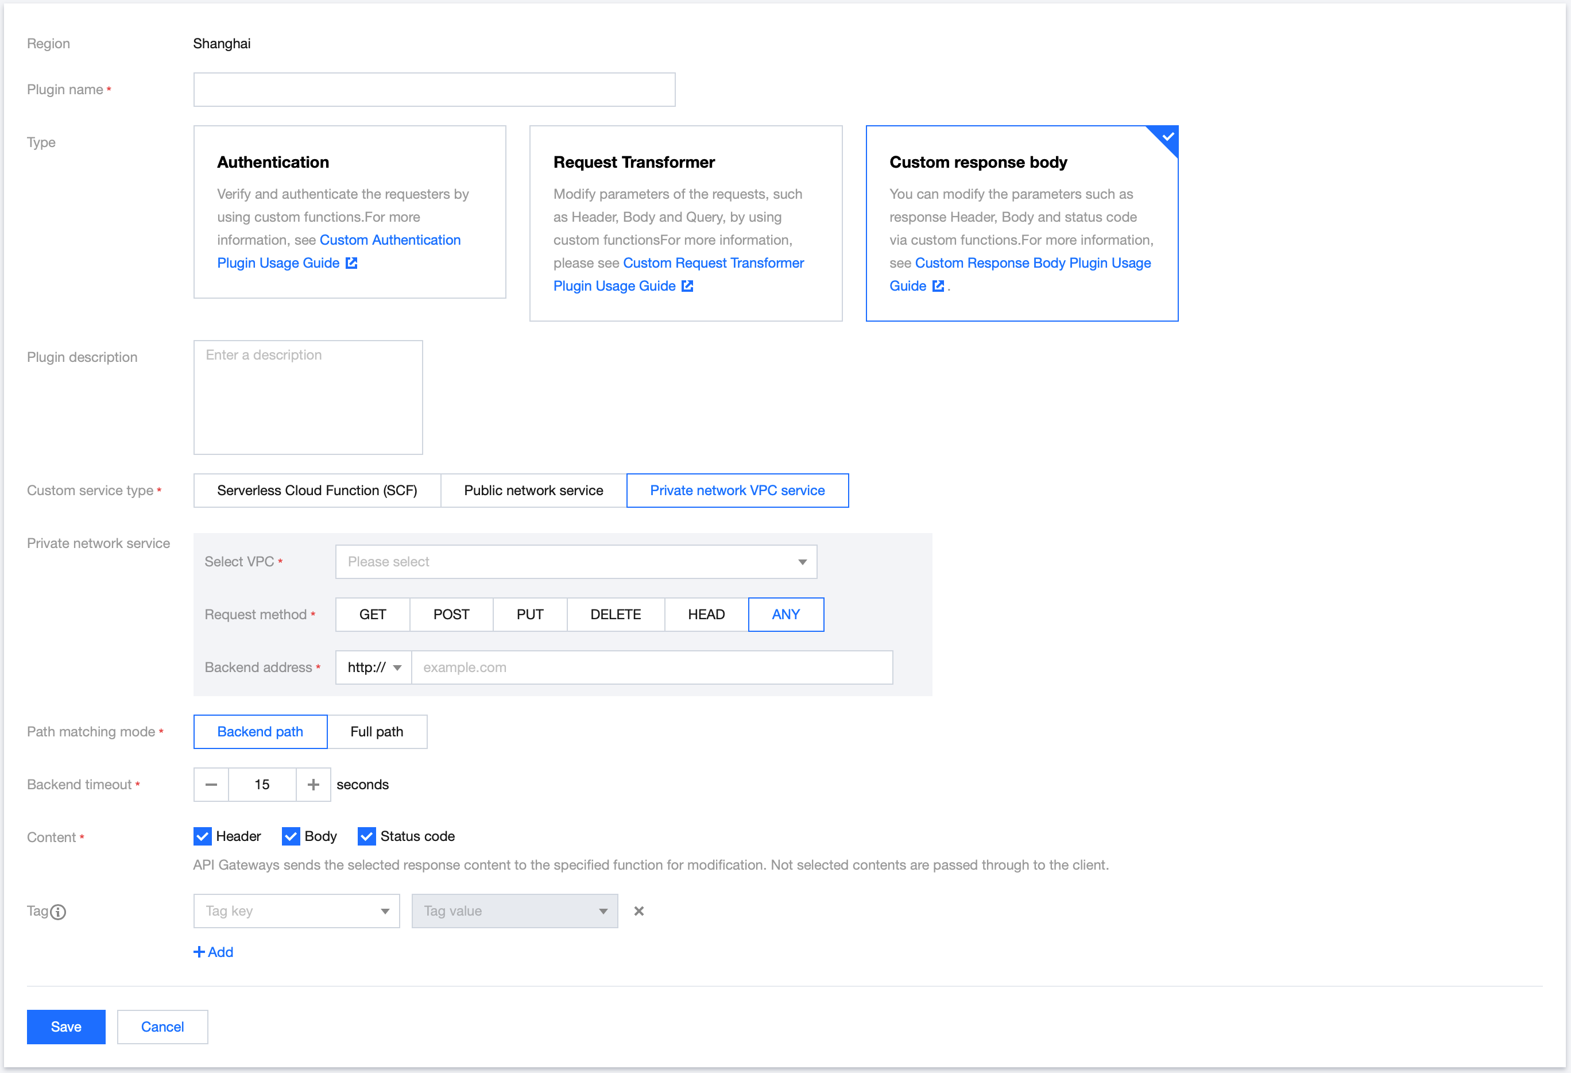Screen dimensions: 1571x1073
Task: Click the Plugin name input field
Action: 434,90
